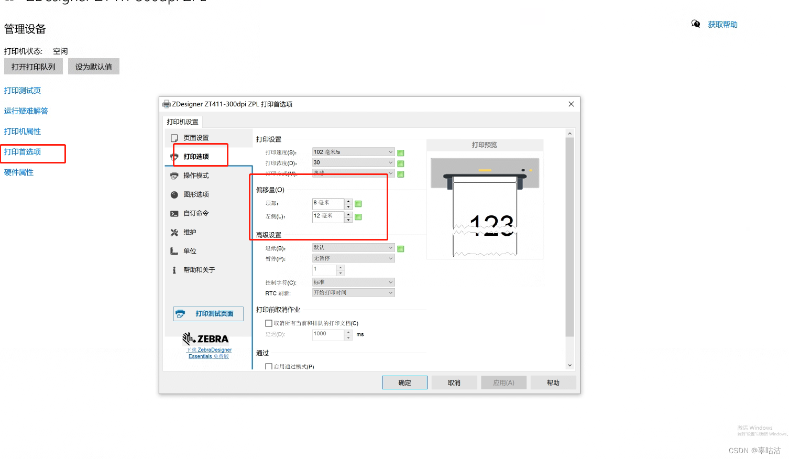789x459 pixels.
Task: Open 暂停 dropdown showing 无暂停
Action: pyautogui.click(x=354, y=258)
